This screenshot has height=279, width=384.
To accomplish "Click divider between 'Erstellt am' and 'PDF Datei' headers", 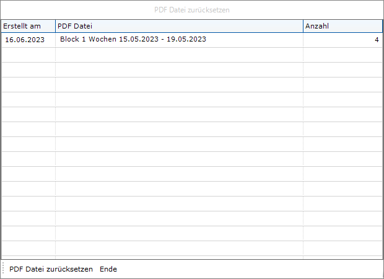I will pos(55,26).
